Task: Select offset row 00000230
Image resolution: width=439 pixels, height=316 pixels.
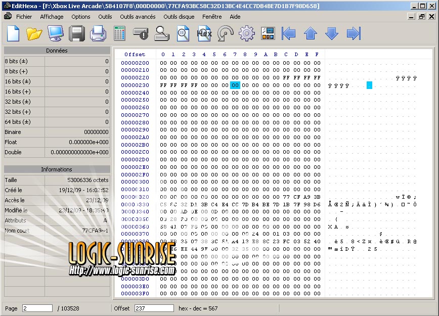Action: tap(135, 85)
